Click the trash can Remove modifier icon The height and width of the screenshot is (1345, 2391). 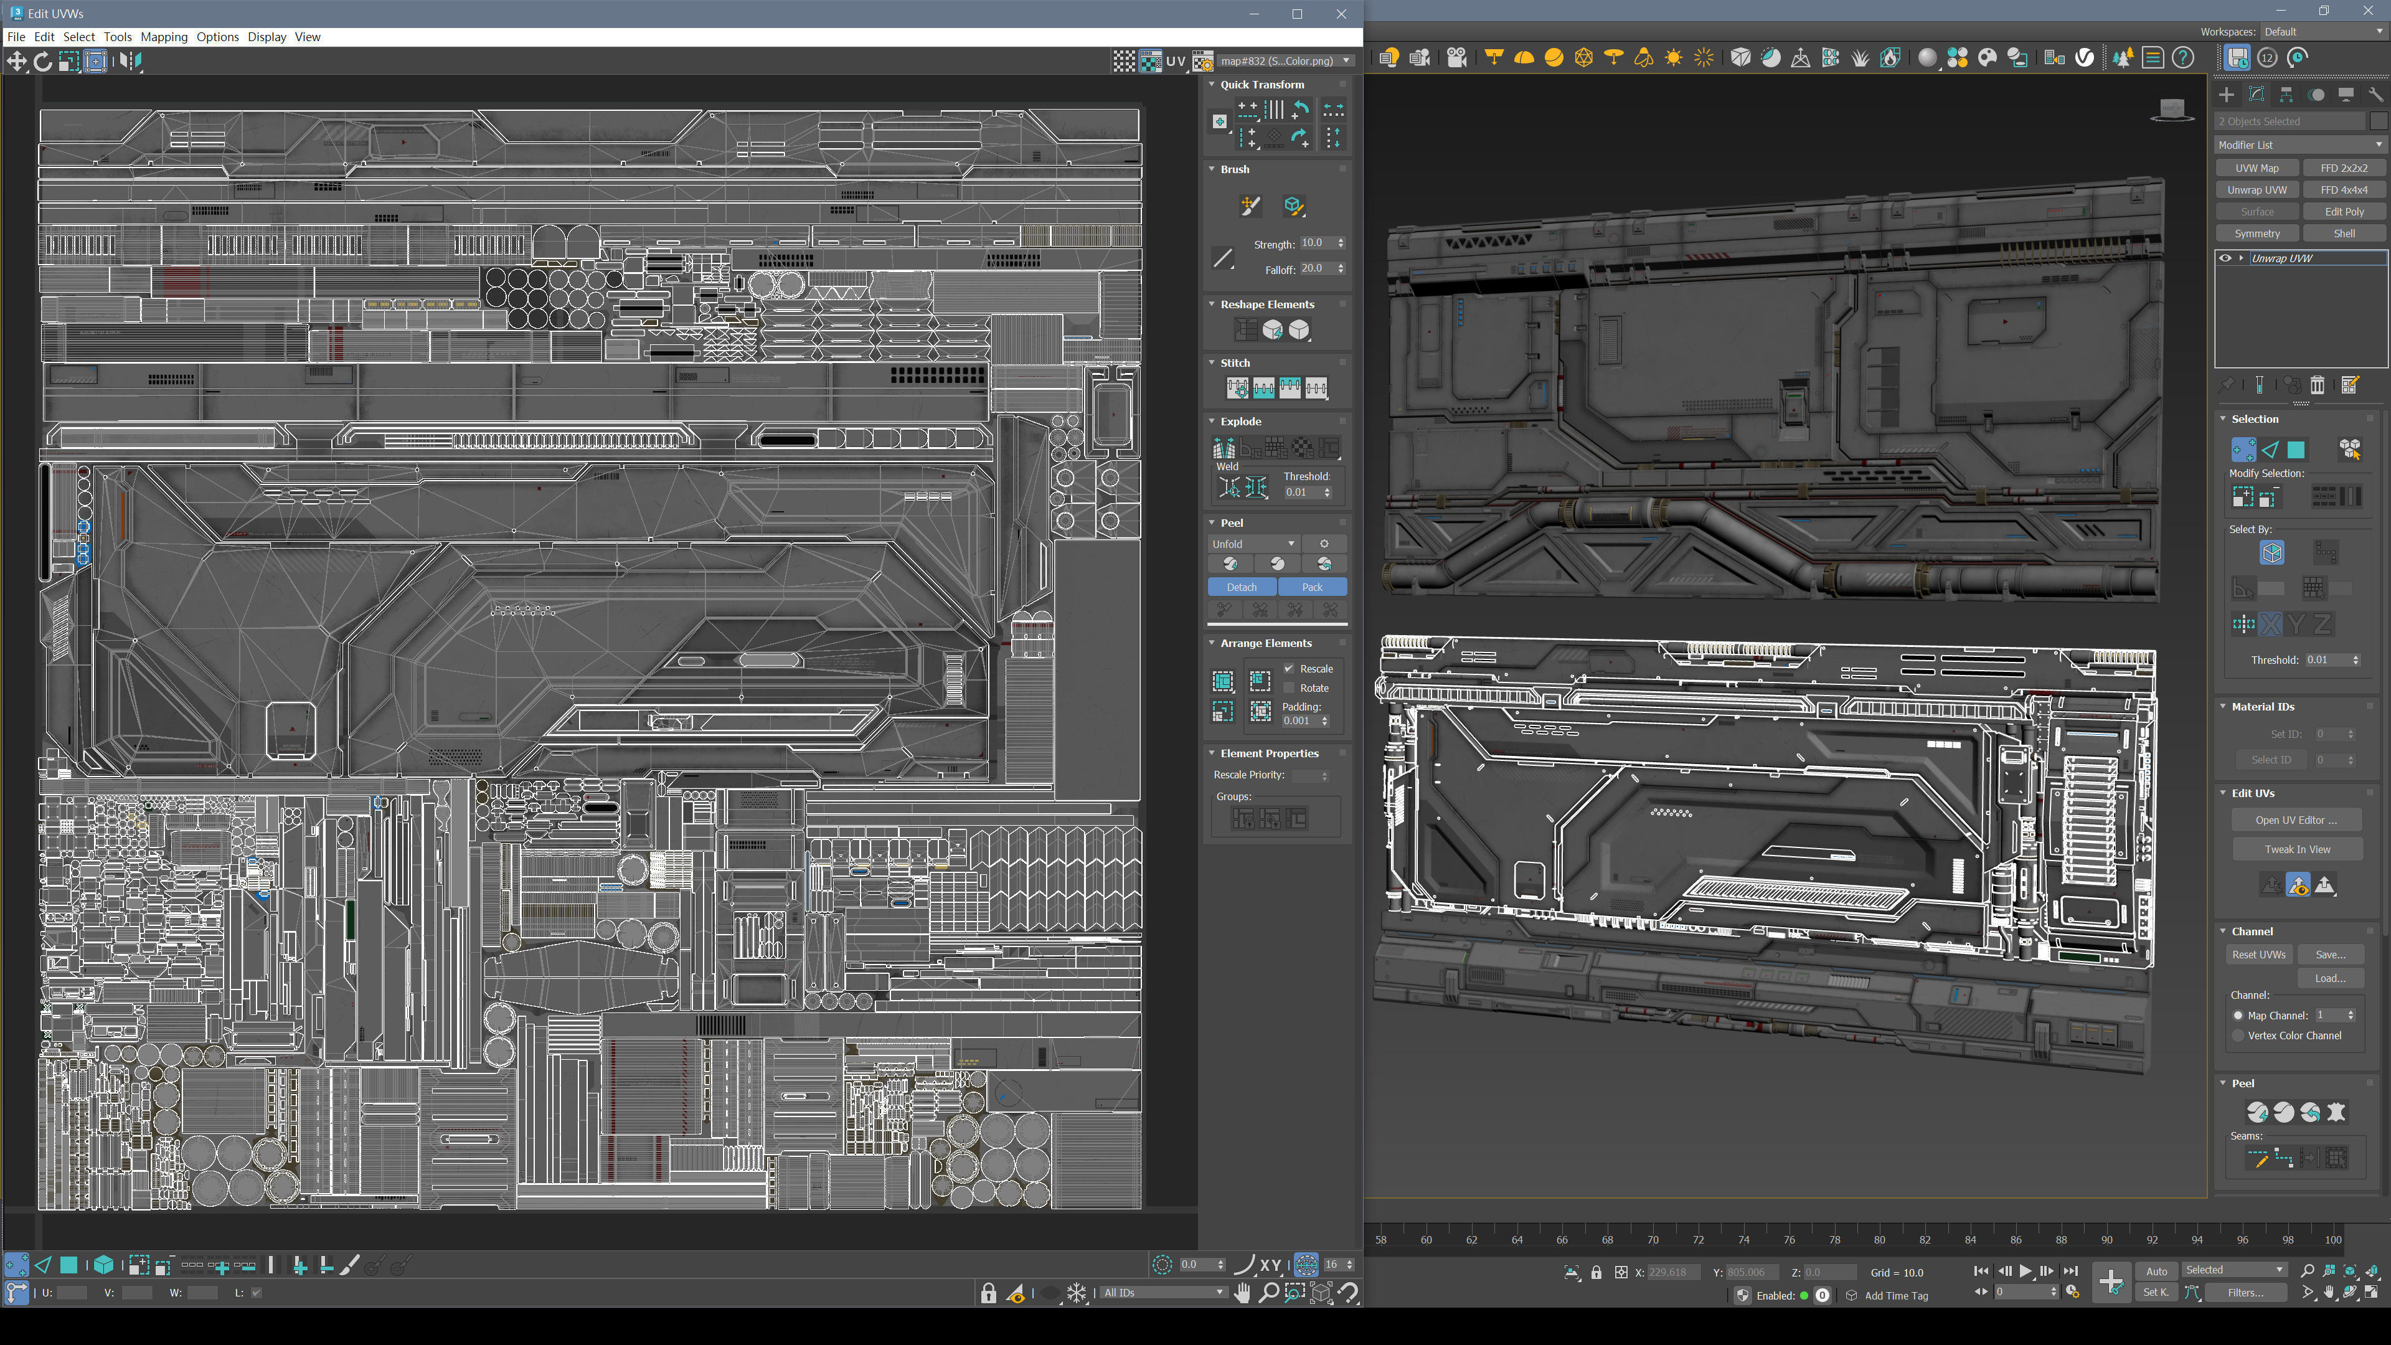(x=2318, y=385)
